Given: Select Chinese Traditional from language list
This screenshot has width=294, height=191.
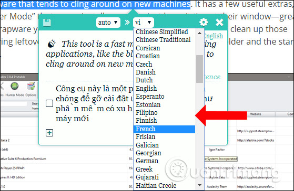Looking at the screenshot, I should tap(164, 40).
